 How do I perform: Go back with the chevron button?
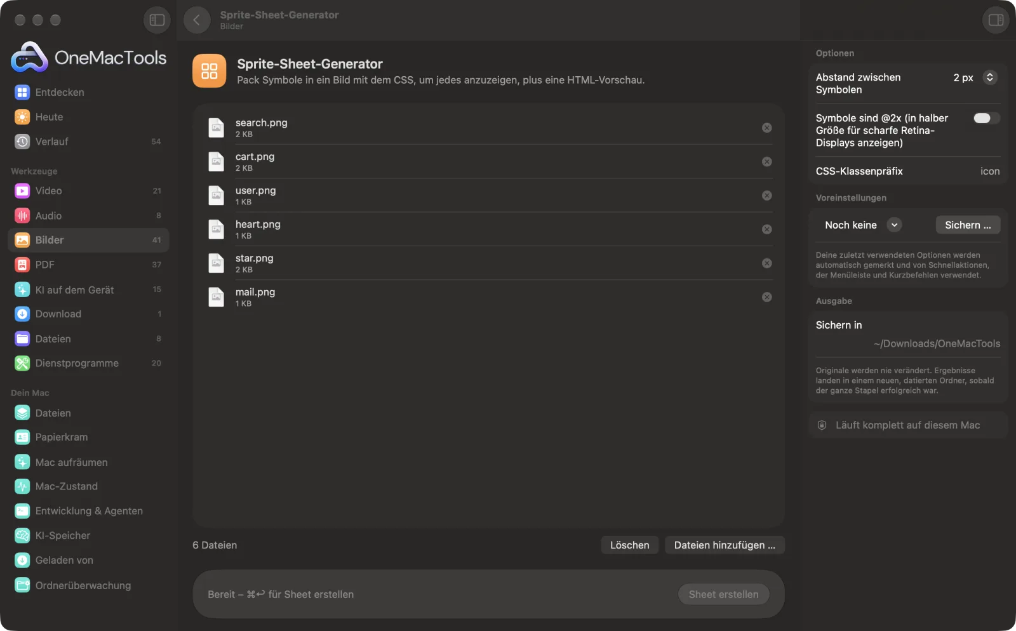pyautogui.click(x=197, y=20)
